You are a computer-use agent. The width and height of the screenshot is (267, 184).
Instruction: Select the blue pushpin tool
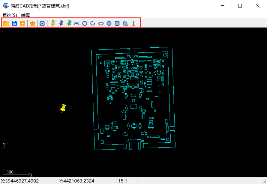[61, 23]
